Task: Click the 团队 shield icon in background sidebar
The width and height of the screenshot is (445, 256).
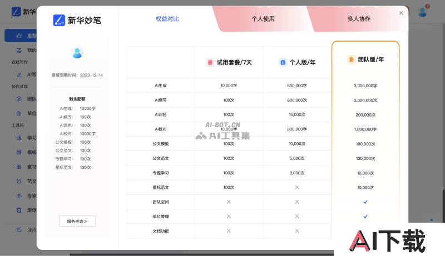Action: (19, 99)
